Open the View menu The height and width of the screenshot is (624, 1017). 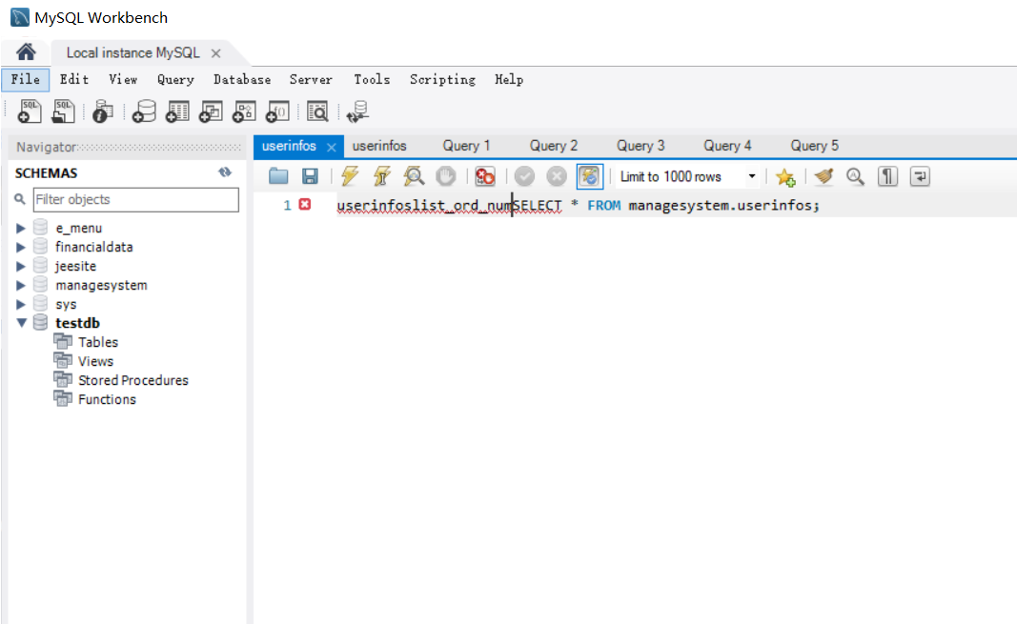[x=123, y=79]
